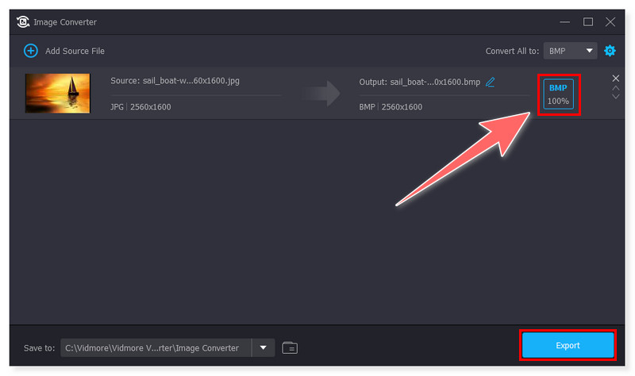Screen dimensions: 635x376
Task: Click the Add Source File text label
Action: pyautogui.click(x=75, y=51)
